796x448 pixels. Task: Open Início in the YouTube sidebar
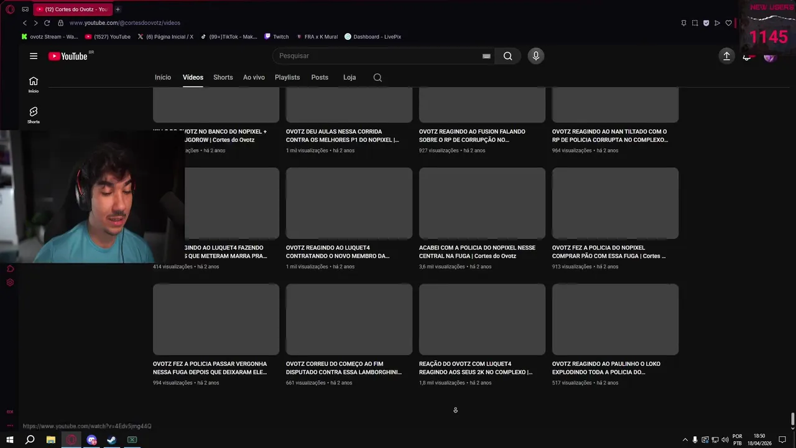tap(34, 85)
